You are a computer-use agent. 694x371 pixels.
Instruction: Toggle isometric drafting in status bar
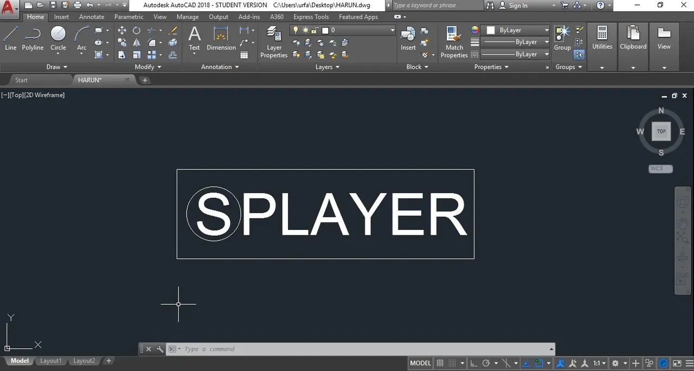[x=506, y=363]
